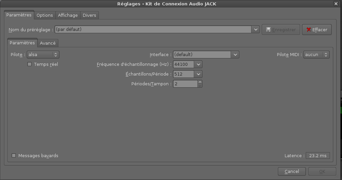Click the Cancel button
342x180 pixels.
click(292, 172)
